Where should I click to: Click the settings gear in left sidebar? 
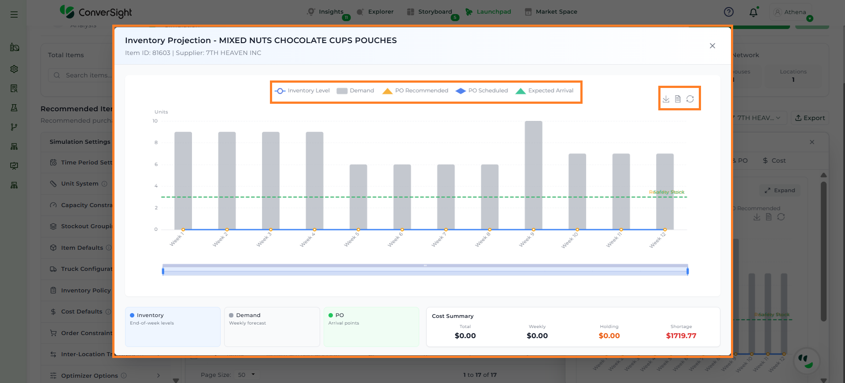(14, 69)
